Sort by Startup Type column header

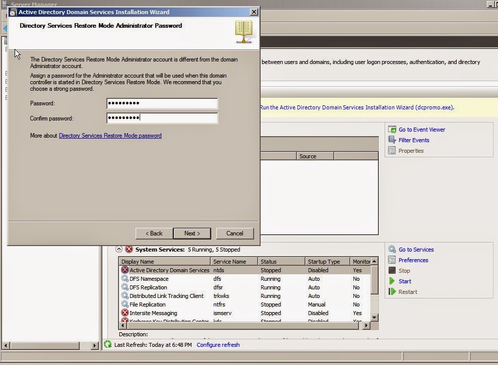coord(328,262)
